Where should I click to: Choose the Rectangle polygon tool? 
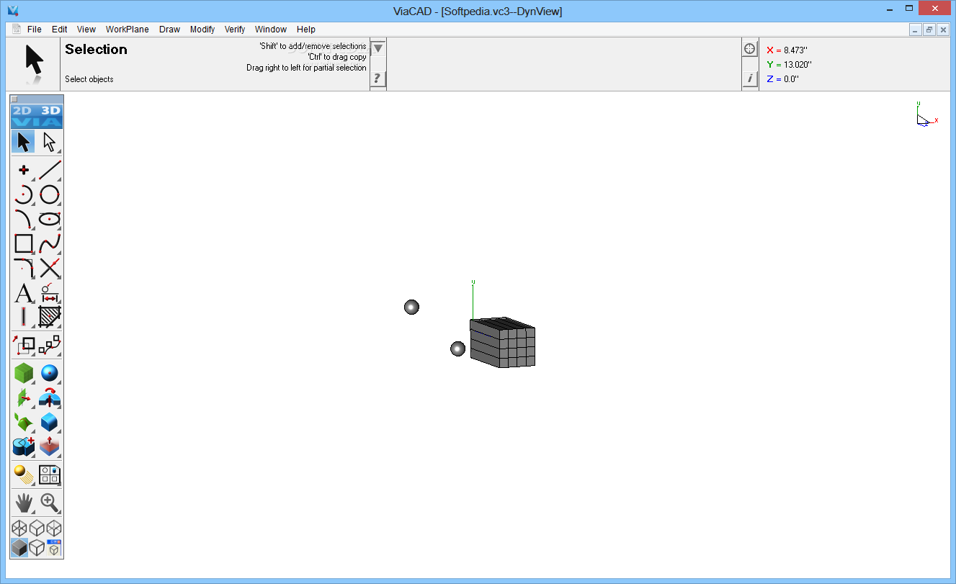pyautogui.click(x=24, y=243)
